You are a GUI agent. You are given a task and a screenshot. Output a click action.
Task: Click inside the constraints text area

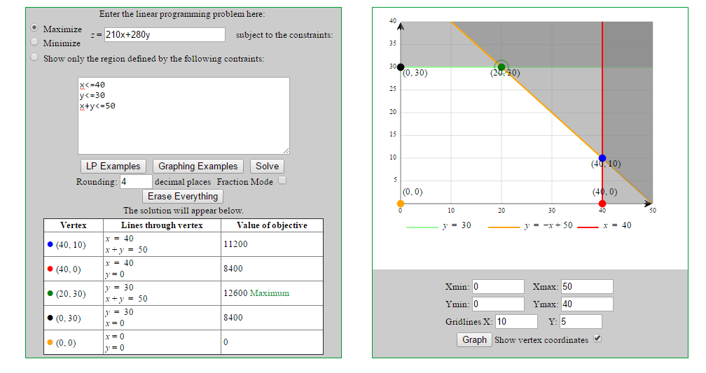click(184, 115)
